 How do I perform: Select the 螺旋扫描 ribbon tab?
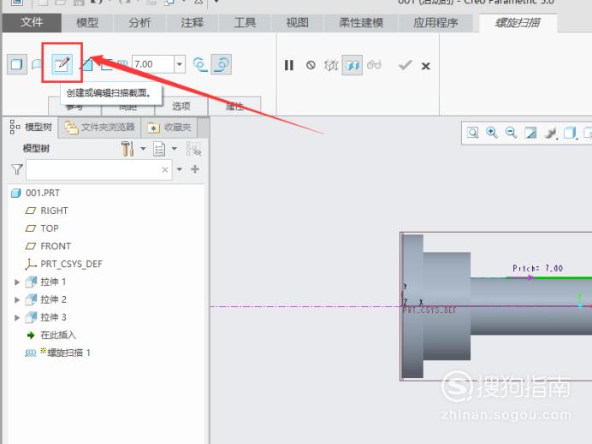518,22
